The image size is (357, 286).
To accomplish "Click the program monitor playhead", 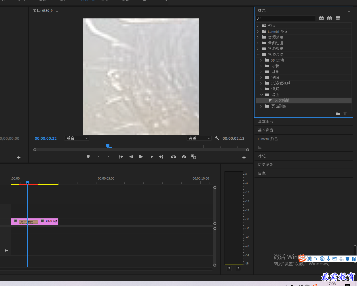I will (x=108, y=146).
